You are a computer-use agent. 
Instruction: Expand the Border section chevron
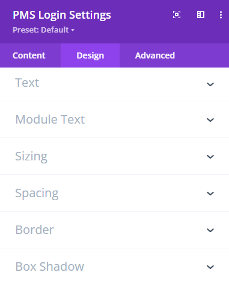click(x=210, y=230)
